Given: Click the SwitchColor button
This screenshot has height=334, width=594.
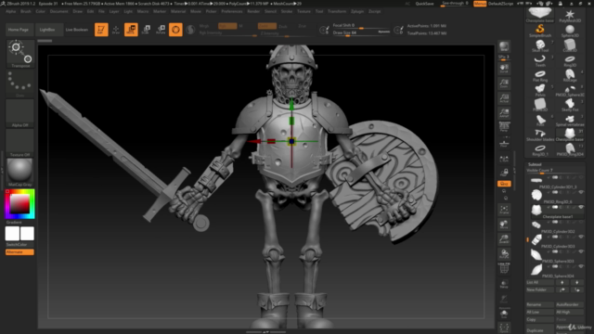Looking at the screenshot, I should coord(17,245).
